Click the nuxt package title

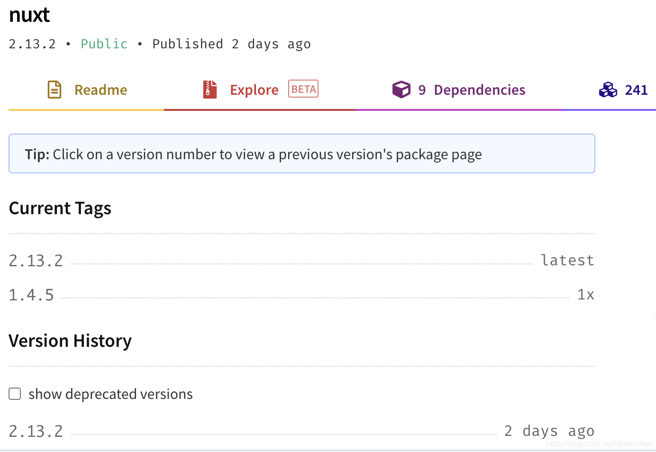tap(29, 15)
